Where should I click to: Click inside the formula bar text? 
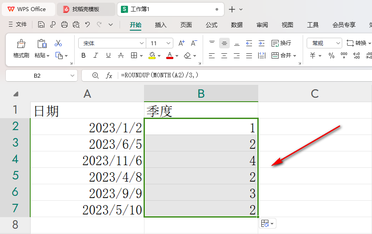tap(160, 75)
